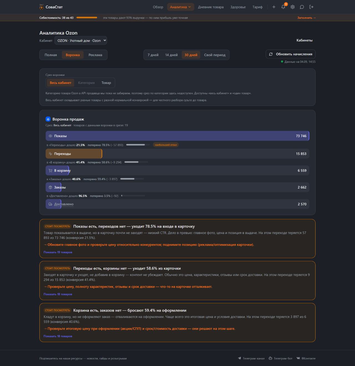
Task: Click the plus icon in the header
Action: (274, 7)
